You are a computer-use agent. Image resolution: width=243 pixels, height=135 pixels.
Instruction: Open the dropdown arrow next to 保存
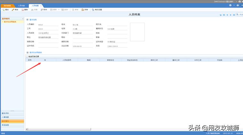click(x=59, y=10)
